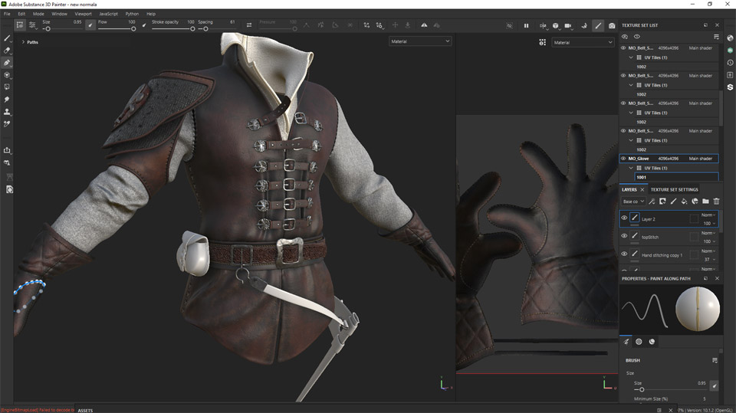Select the Clone stamp tool

point(7,112)
